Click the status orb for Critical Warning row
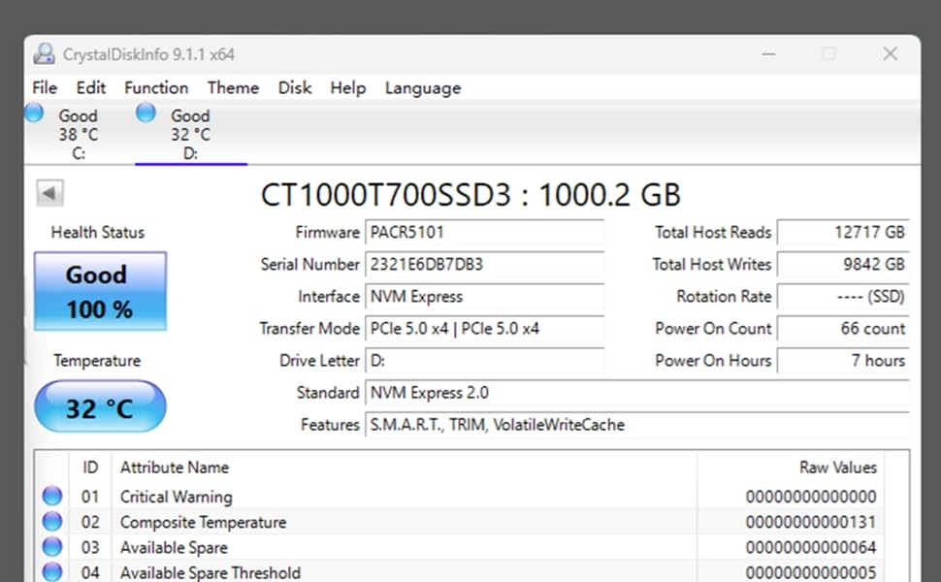Image resolution: width=941 pixels, height=582 pixels. 52,497
